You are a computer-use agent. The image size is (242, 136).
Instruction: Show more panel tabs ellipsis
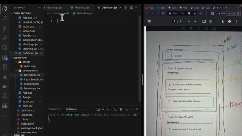point(82,109)
